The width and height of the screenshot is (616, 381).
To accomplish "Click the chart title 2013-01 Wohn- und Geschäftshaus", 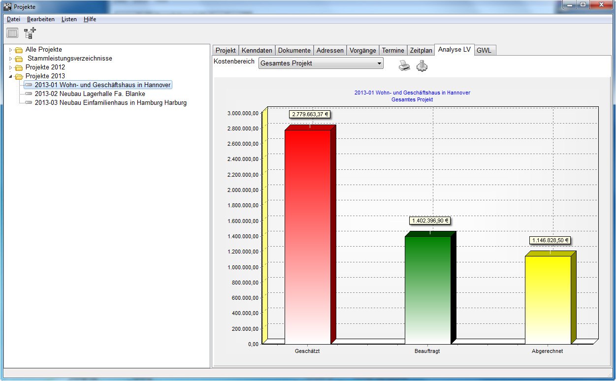I will pos(412,93).
